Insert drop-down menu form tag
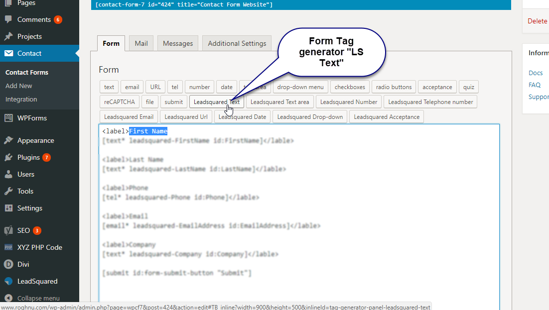The width and height of the screenshot is (549, 310). coord(300,87)
